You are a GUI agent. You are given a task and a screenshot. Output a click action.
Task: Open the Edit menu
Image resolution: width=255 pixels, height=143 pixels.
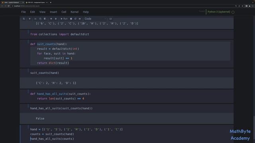(32, 12)
